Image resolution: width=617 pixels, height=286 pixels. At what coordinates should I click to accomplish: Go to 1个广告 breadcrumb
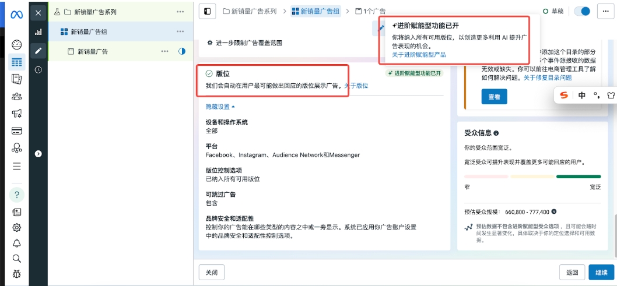(x=370, y=12)
